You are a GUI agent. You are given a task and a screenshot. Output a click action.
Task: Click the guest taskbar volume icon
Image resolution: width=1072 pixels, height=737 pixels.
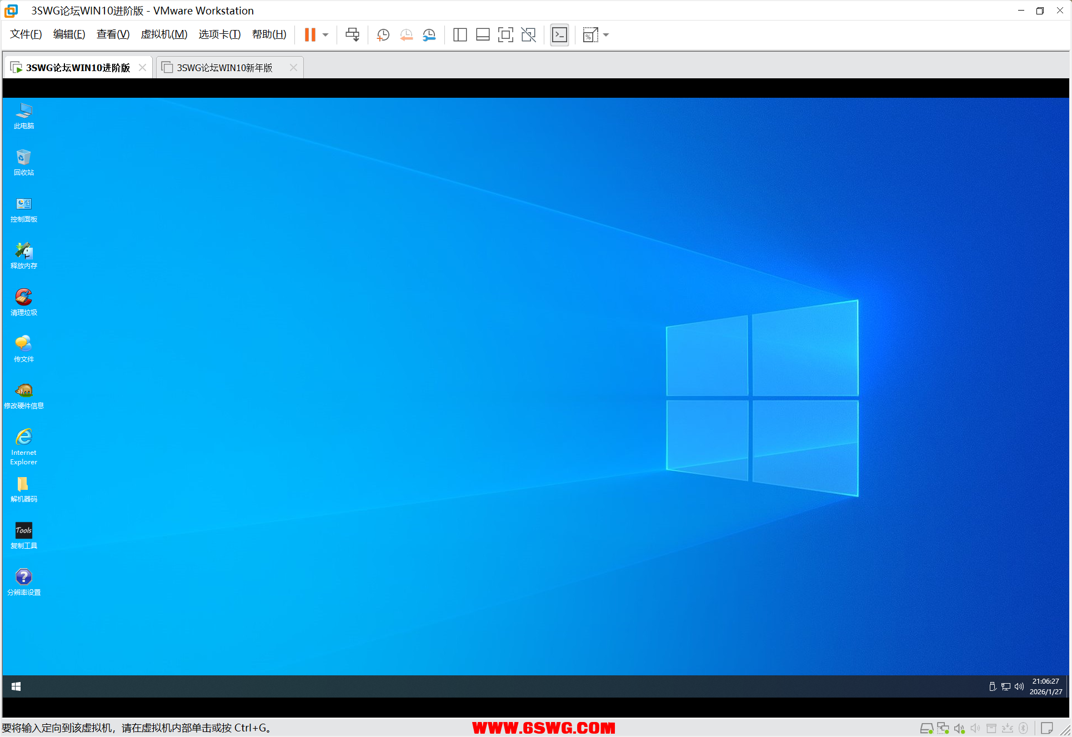[x=1019, y=686]
